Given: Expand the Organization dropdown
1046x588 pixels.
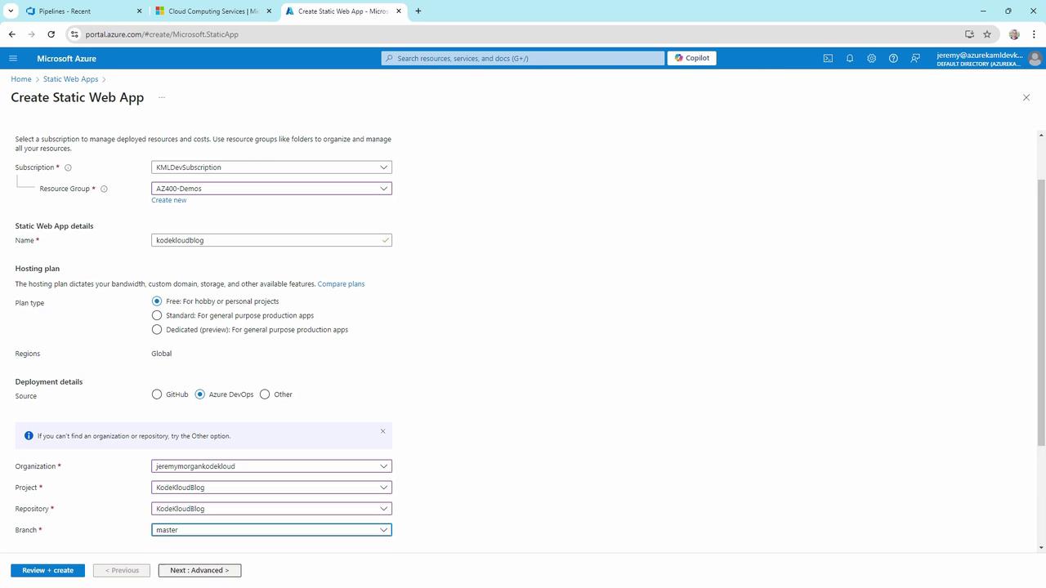Looking at the screenshot, I should [x=271, y=466].
